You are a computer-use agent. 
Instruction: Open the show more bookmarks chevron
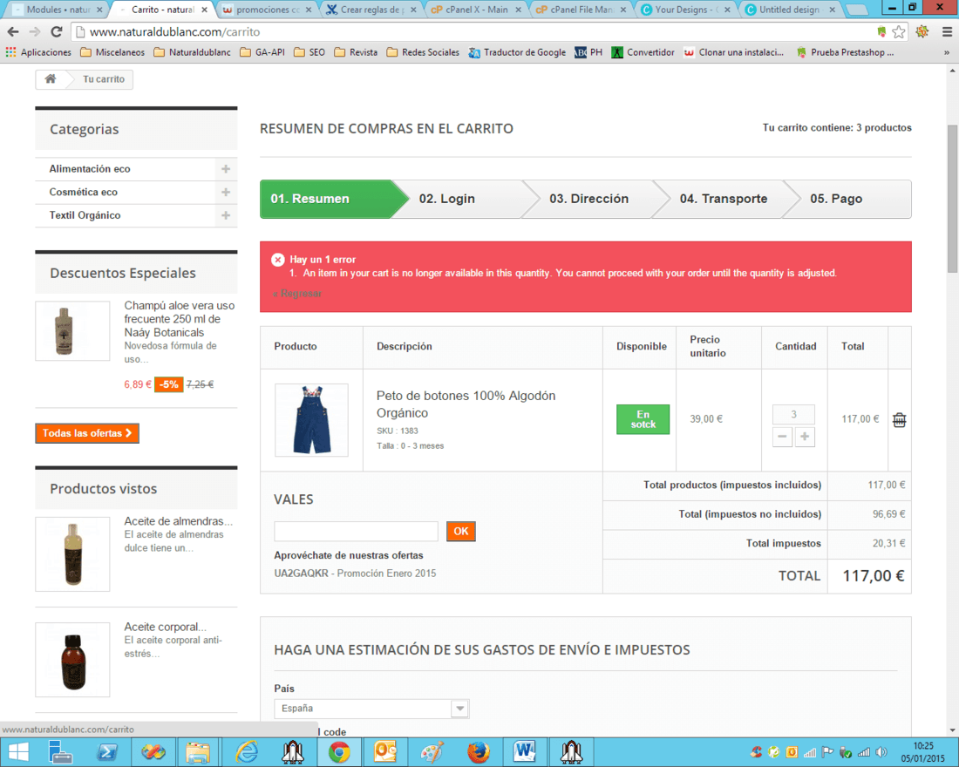946,52
